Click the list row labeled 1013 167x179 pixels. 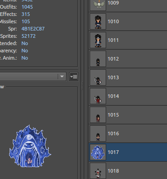128,77
